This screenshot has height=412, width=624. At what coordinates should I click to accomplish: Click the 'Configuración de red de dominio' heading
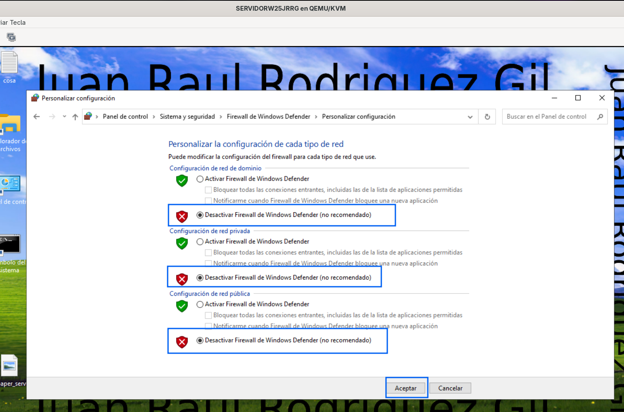coord(215,168)
